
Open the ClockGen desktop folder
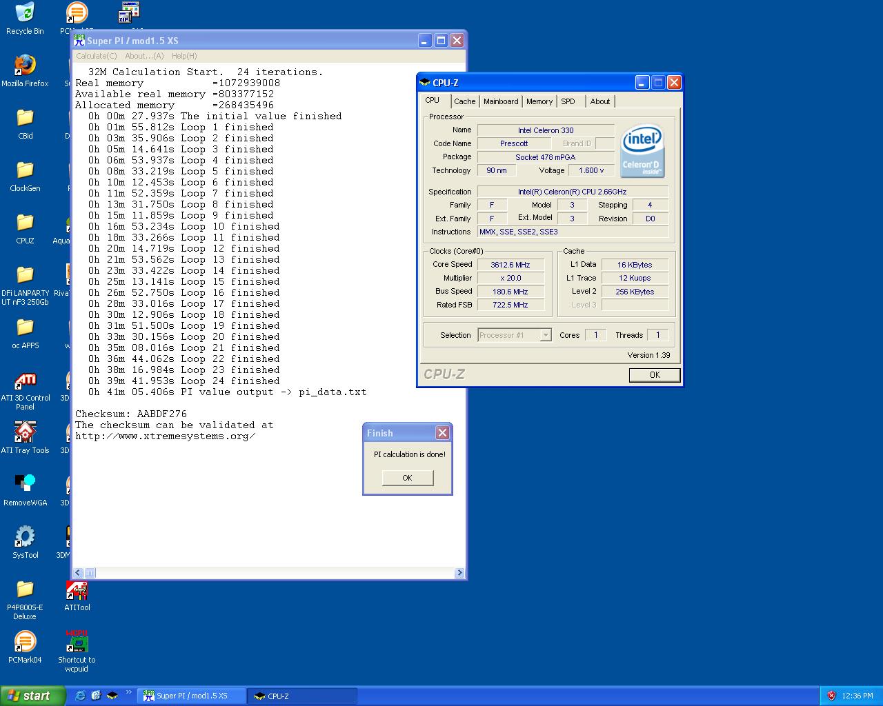click(x=25, y=175)
